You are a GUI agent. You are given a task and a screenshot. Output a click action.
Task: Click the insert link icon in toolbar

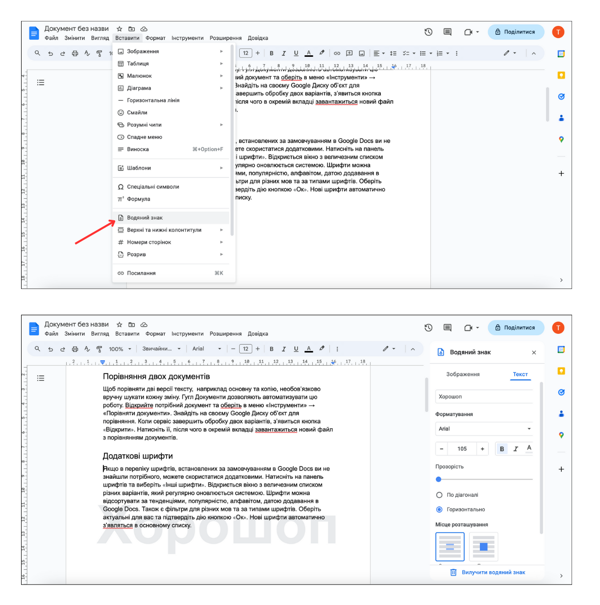point(337,53)
